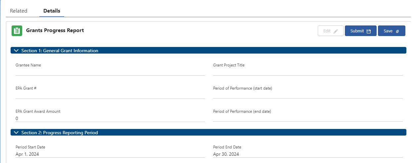Click the Edit button

[330, 31]
